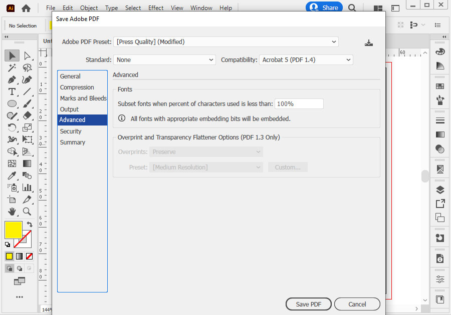451x315 pixels.
Task: Reset default fill and stroke
Action: tap(8, 244)
